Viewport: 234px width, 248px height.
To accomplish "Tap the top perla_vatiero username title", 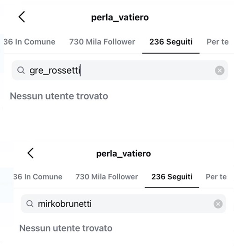I will 120,17.
